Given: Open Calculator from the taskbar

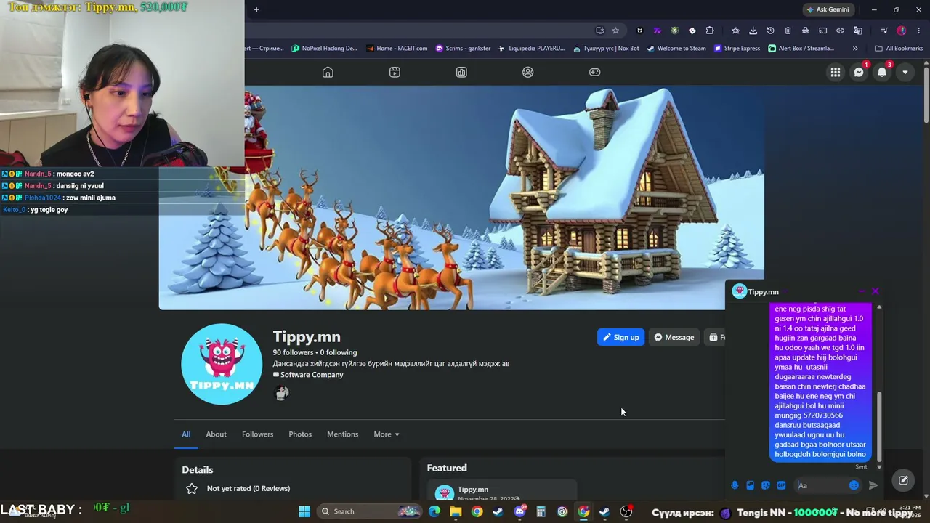Looking at the screenshot, I should (x=541, y=511).
